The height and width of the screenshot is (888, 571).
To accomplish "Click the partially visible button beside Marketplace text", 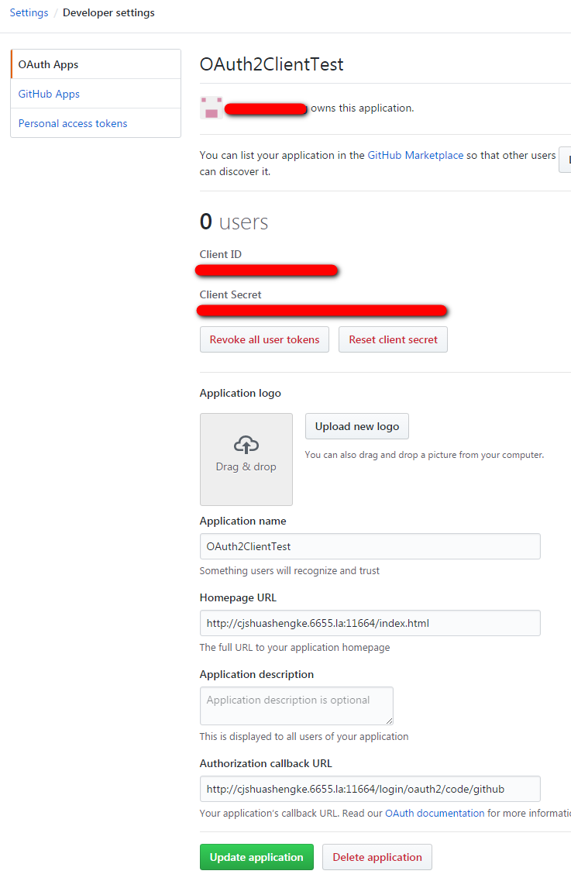I will click(x=565, y=159).
